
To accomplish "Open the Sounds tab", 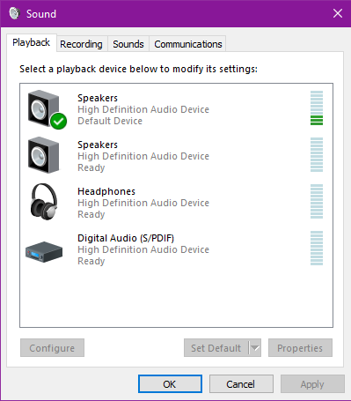I will (128, 44).
